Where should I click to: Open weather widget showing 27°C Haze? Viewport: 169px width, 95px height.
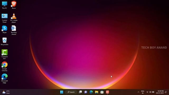6,92
